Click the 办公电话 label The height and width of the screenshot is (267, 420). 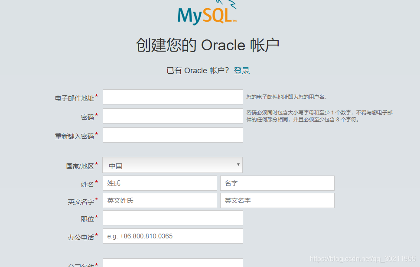pyautogui.click(x=81, y=237)
